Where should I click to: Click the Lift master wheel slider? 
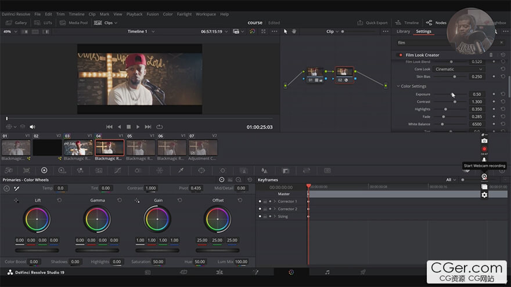[37, 250]
